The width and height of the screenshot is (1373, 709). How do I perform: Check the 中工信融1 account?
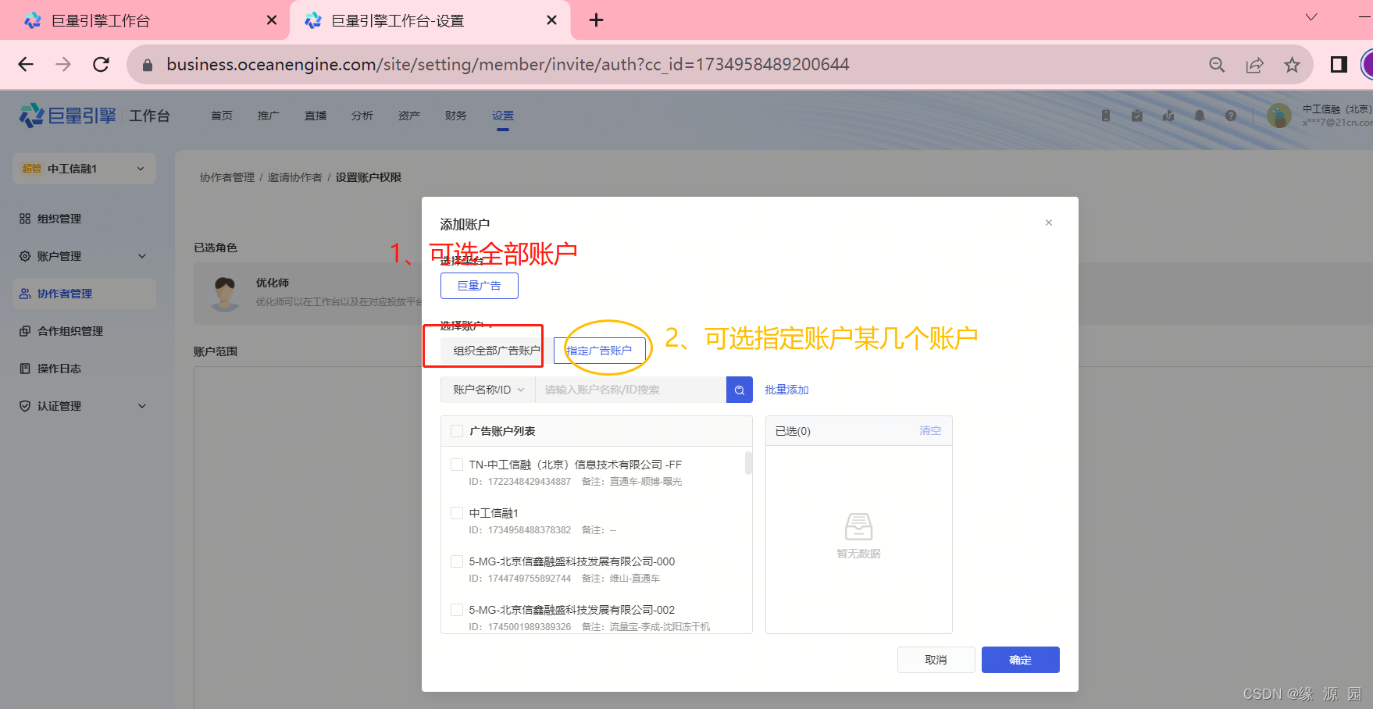[x=457, y=513]
